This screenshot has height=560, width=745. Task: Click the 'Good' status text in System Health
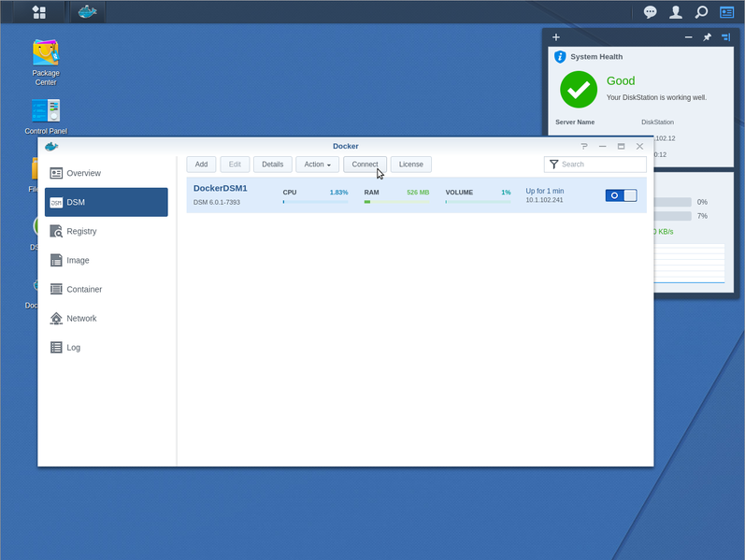621,80
